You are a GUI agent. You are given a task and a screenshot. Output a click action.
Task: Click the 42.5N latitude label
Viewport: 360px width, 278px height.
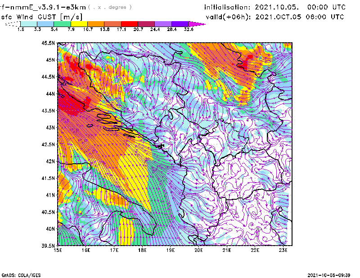[49, 144]
